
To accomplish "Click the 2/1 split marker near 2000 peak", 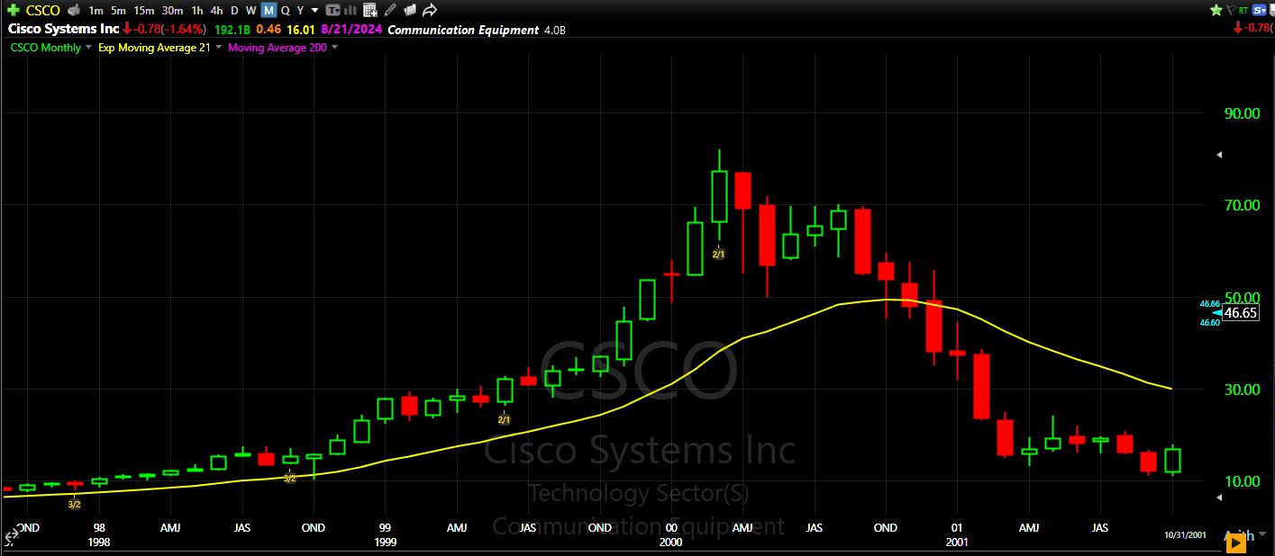I will [718, 255].
